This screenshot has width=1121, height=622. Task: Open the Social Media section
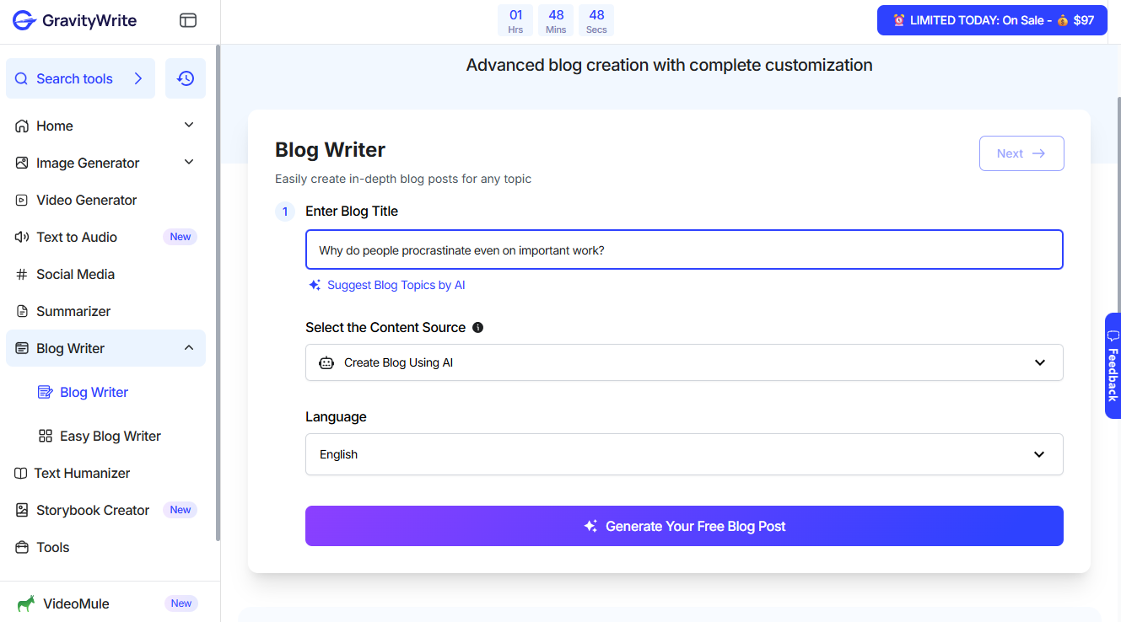(x=75, y=274)
